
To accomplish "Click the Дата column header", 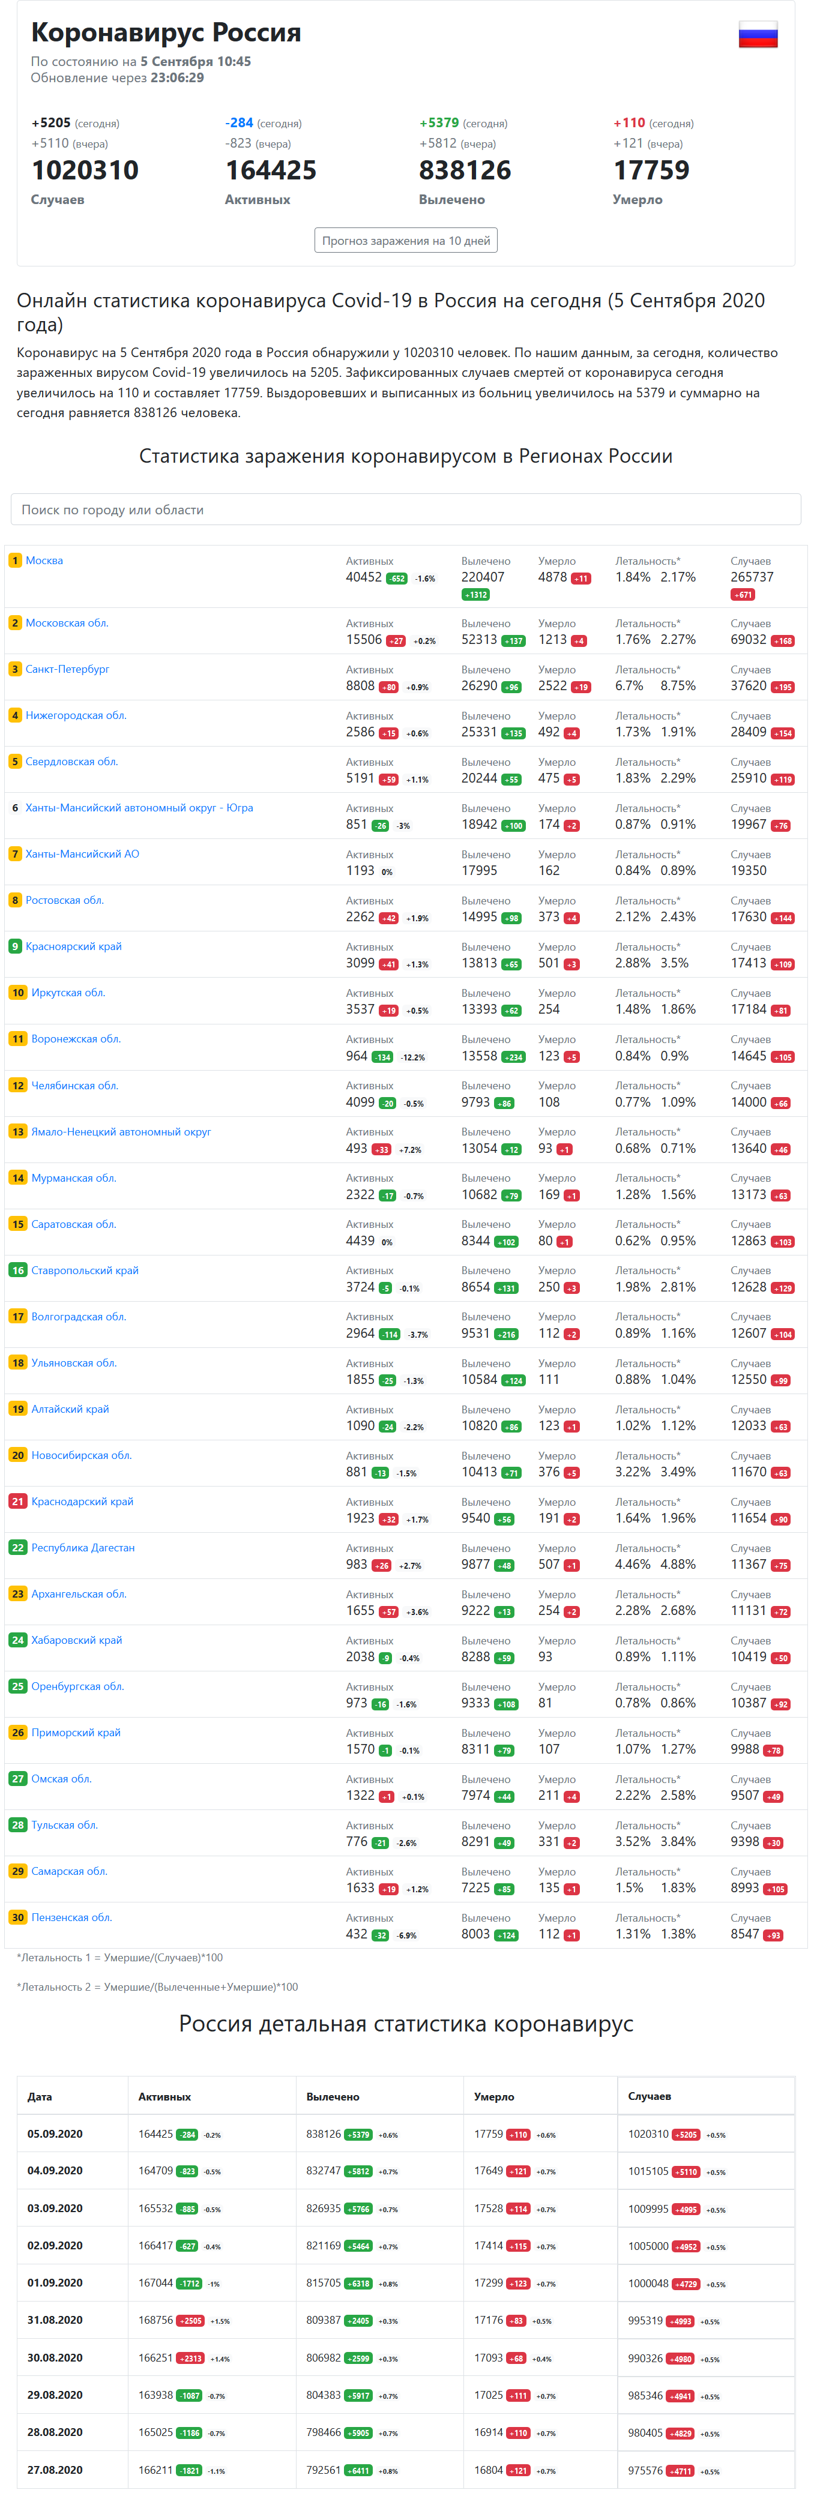I will [x=40, y=2097].
